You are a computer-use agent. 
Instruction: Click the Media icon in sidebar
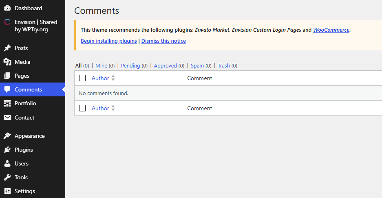click(x=7, y=62)
